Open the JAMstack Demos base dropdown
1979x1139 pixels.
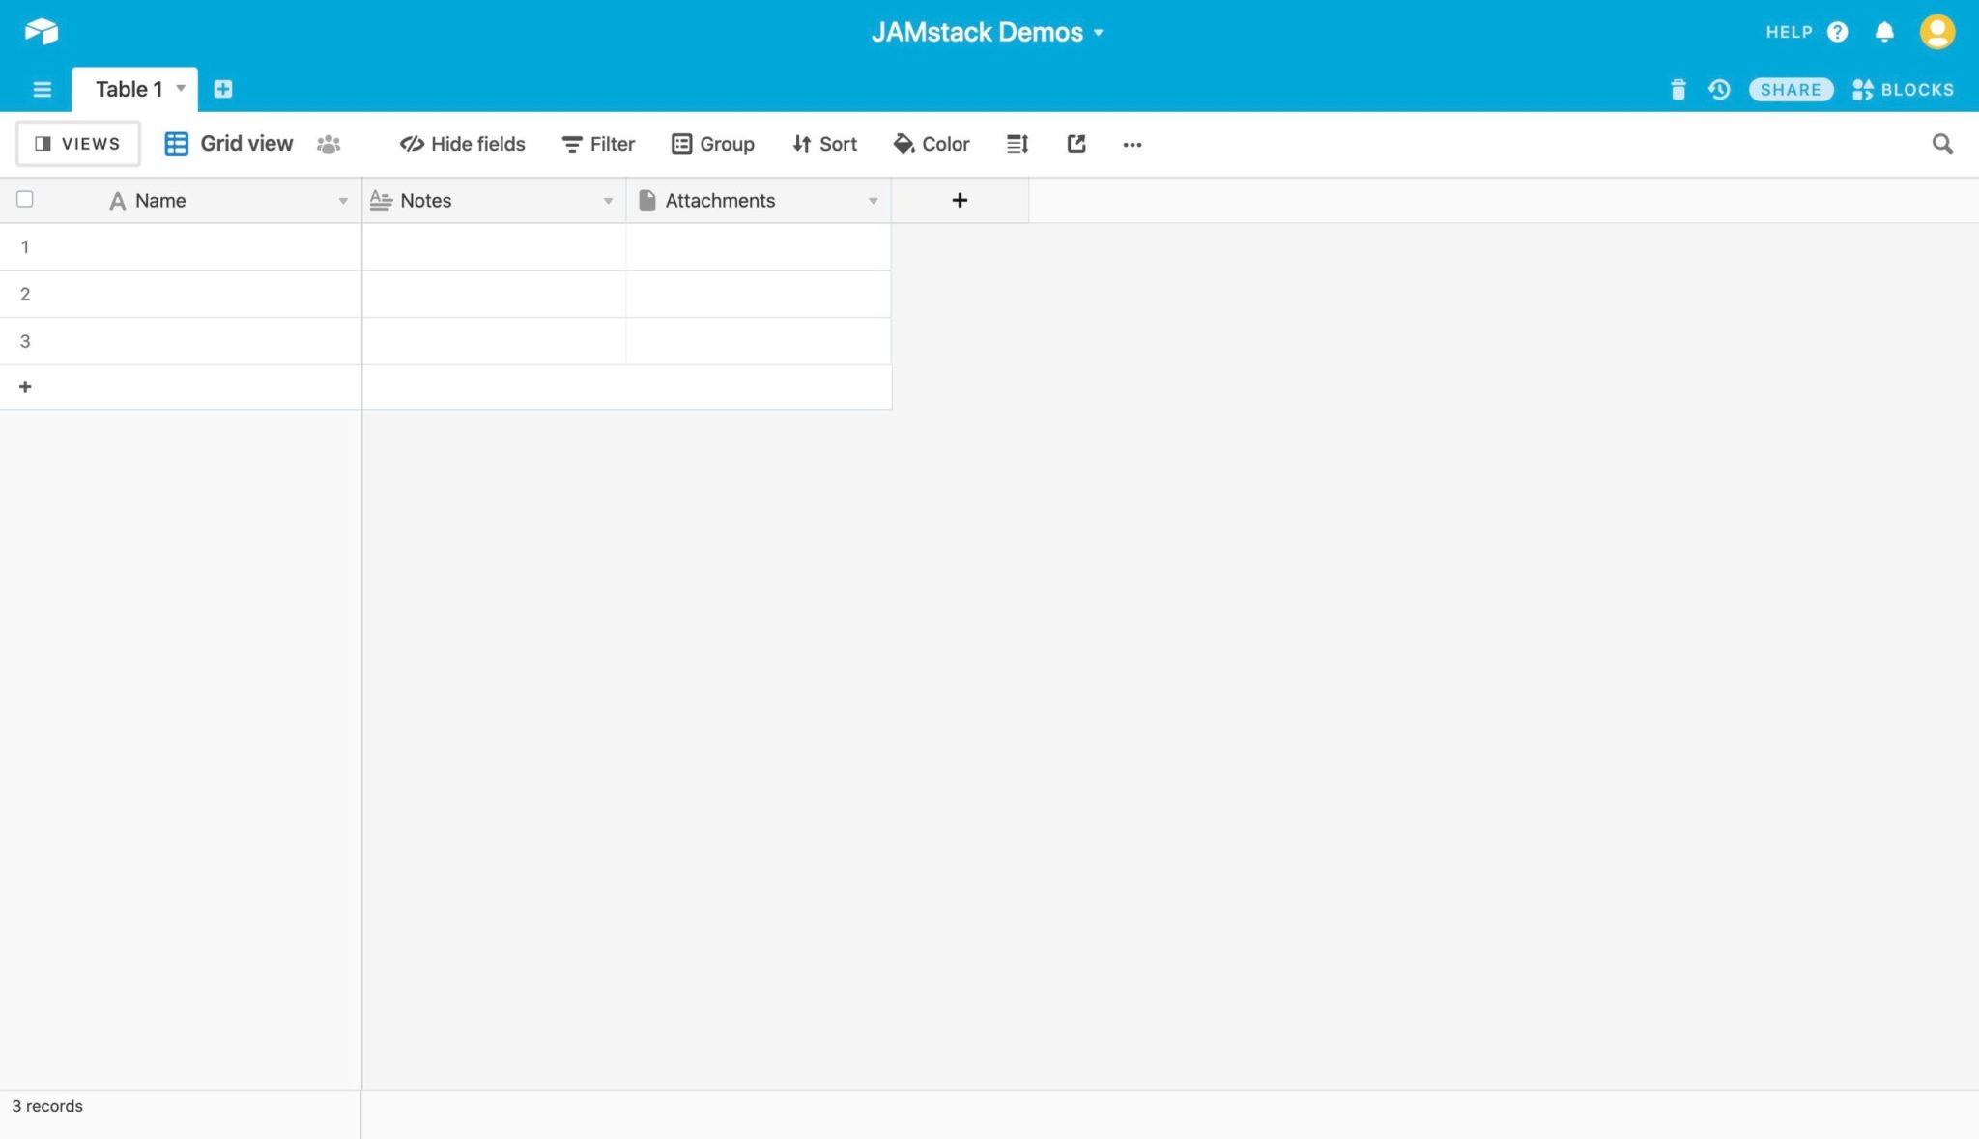tap(1098, 32)
